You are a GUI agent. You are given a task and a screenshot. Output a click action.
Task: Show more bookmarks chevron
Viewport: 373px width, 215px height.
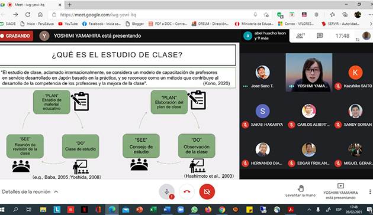(x=371, y=24)
